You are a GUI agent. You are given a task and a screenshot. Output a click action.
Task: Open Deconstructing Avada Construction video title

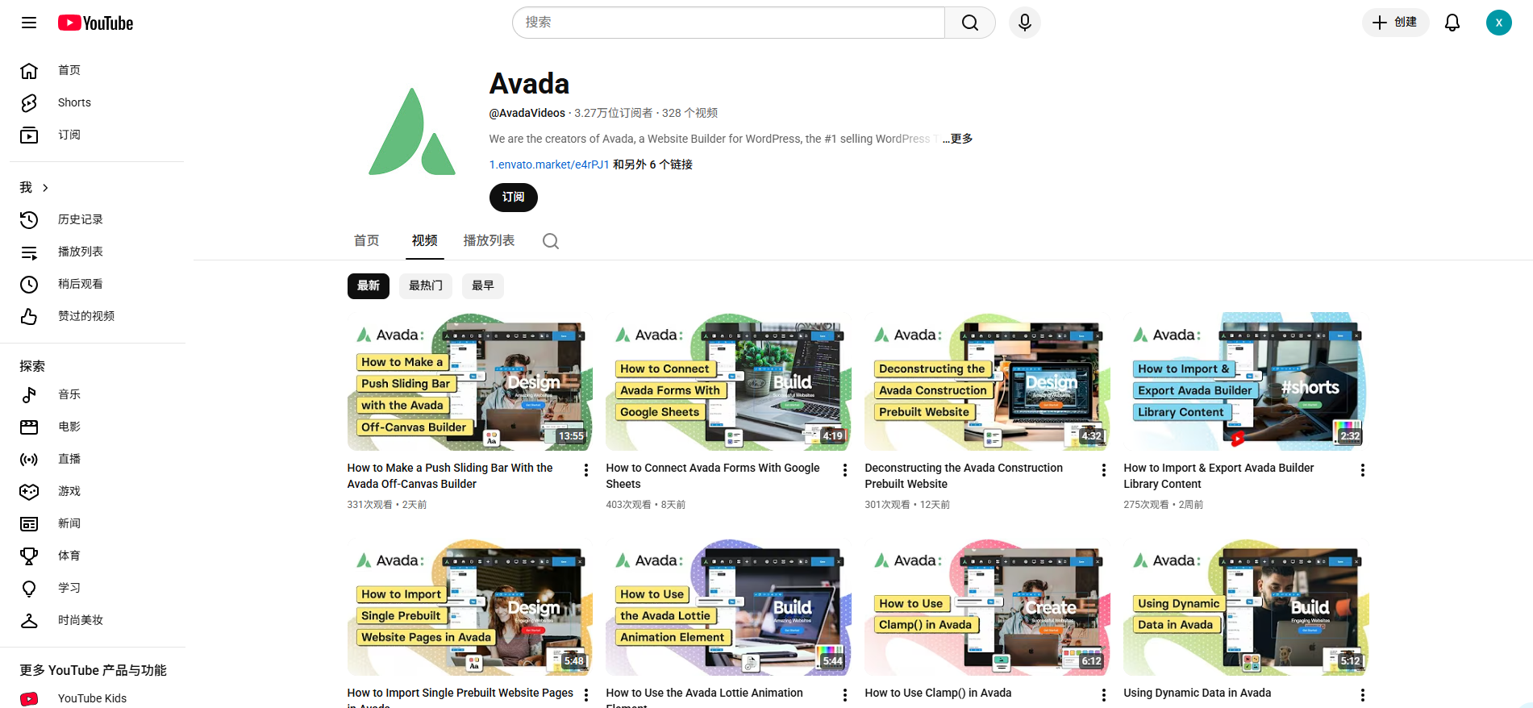964,476
